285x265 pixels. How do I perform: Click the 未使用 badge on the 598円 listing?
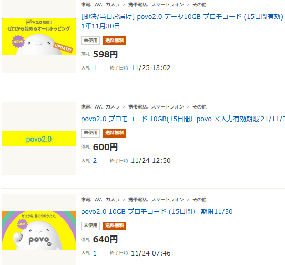coord(90,41)
